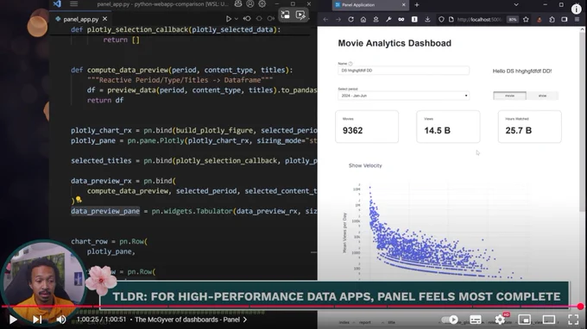Screen dimensions: 587x329
Task: Open the Manage gear in VS Code title bar
Action: (262, 3)
